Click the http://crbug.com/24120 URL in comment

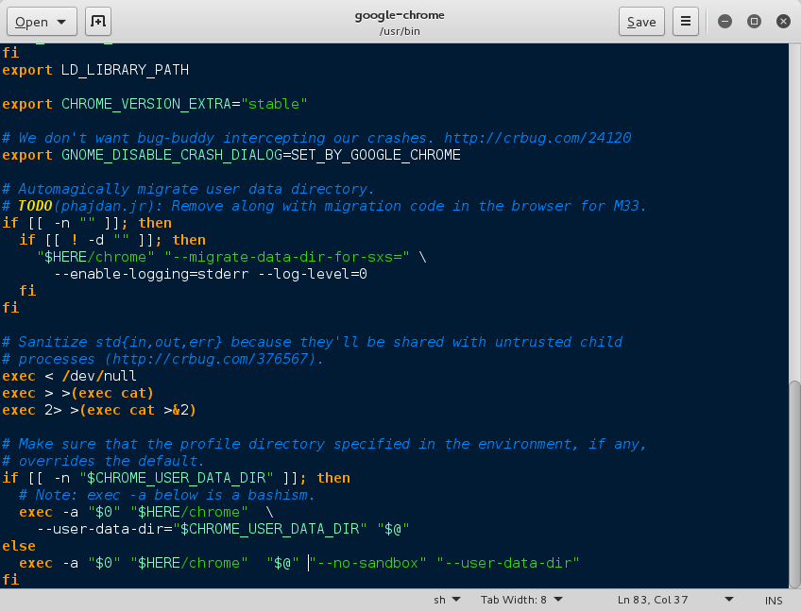point(537,138)
